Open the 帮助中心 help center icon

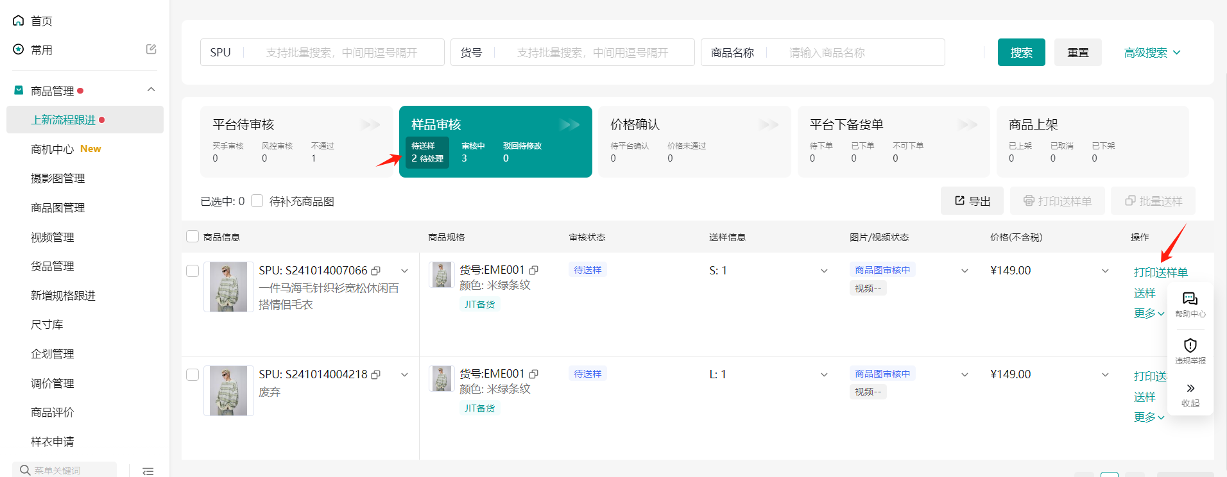1190,304
